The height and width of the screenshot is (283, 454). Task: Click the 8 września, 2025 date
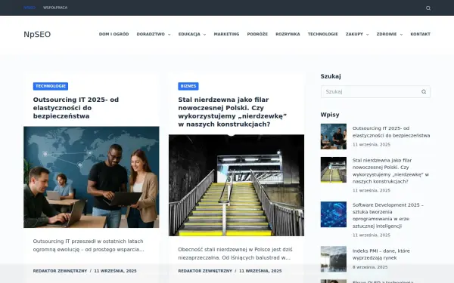click(370, 267)
